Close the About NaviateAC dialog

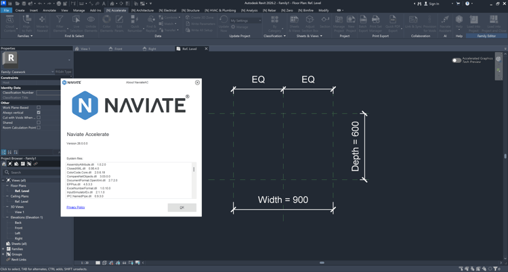point(197,83)
